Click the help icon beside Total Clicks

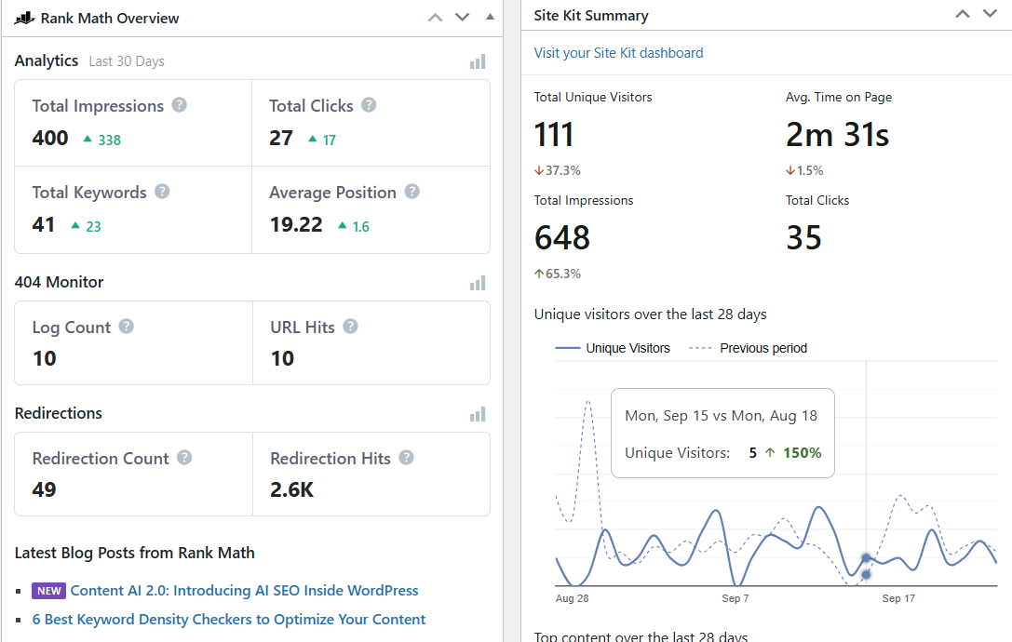[369, 105]
